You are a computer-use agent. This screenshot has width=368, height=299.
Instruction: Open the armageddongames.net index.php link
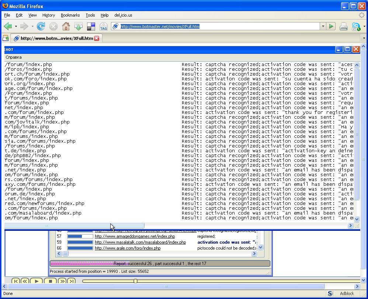(x=135, y=236)
